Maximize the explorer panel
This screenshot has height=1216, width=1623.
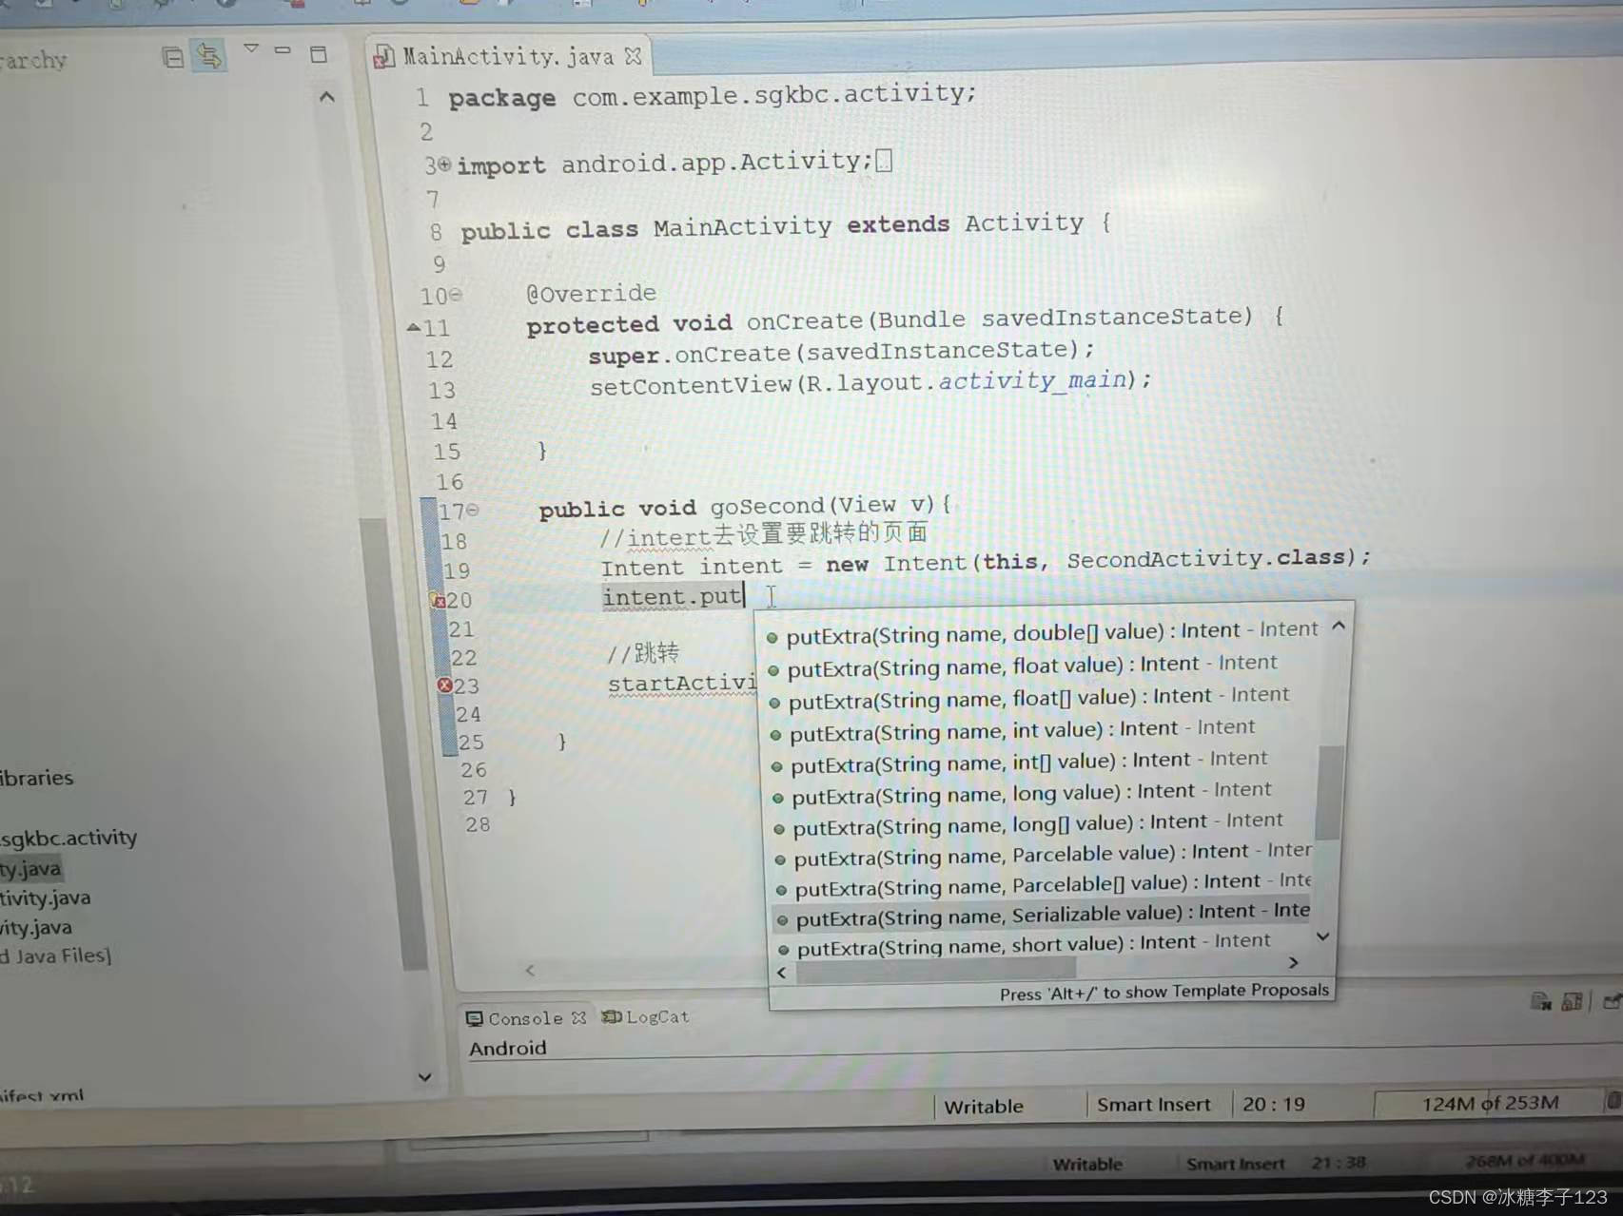pos(319,54)
